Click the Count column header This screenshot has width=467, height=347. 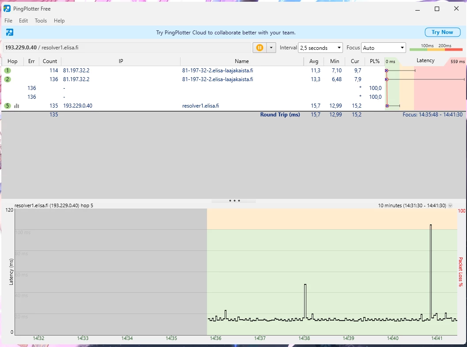click(50, 61)
